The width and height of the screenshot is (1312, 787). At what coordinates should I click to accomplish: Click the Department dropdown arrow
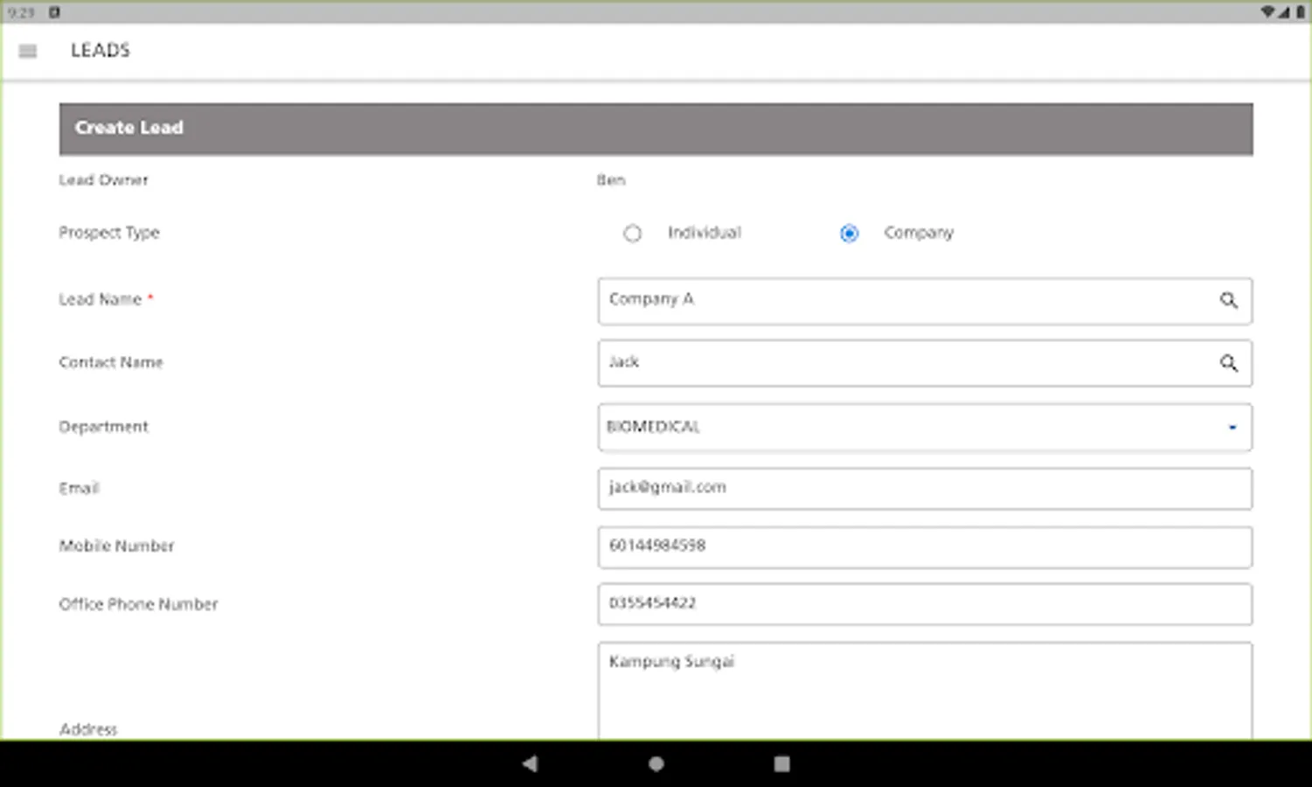(1232, 428)
